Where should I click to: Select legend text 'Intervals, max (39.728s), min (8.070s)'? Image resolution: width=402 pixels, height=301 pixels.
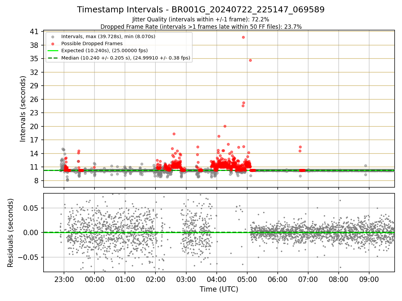coord(108,36)
